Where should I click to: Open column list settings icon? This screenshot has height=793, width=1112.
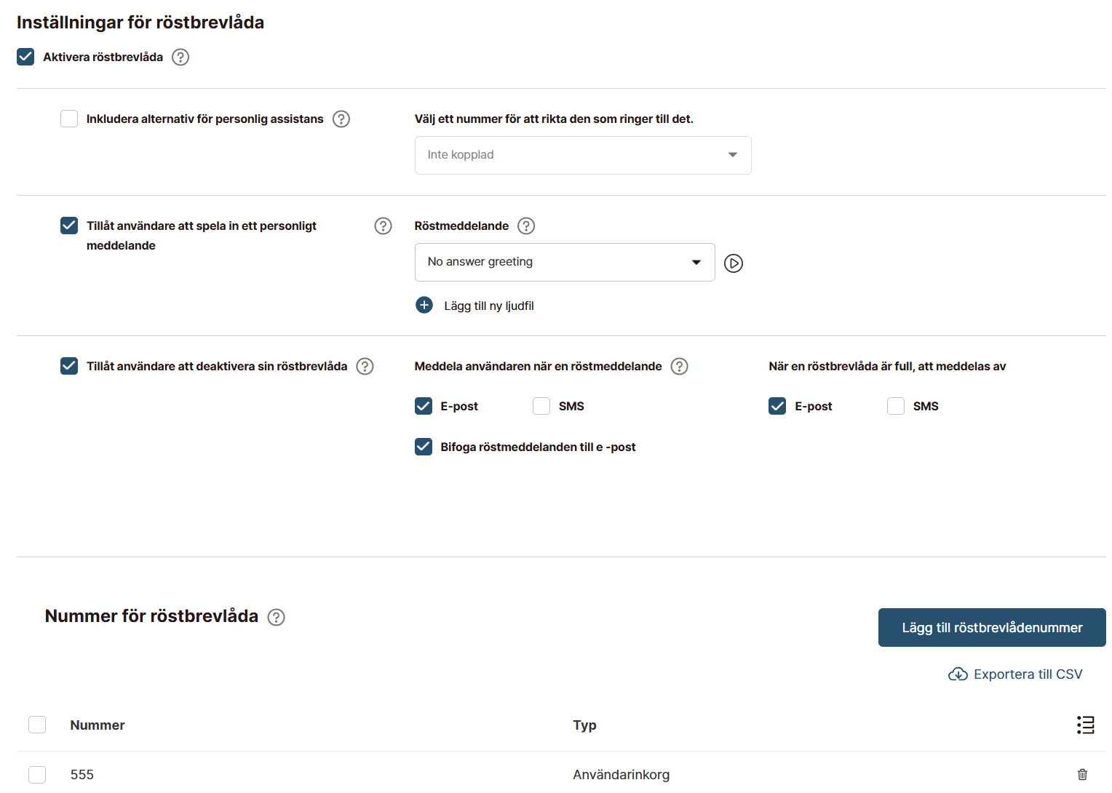click(1085, 725)
